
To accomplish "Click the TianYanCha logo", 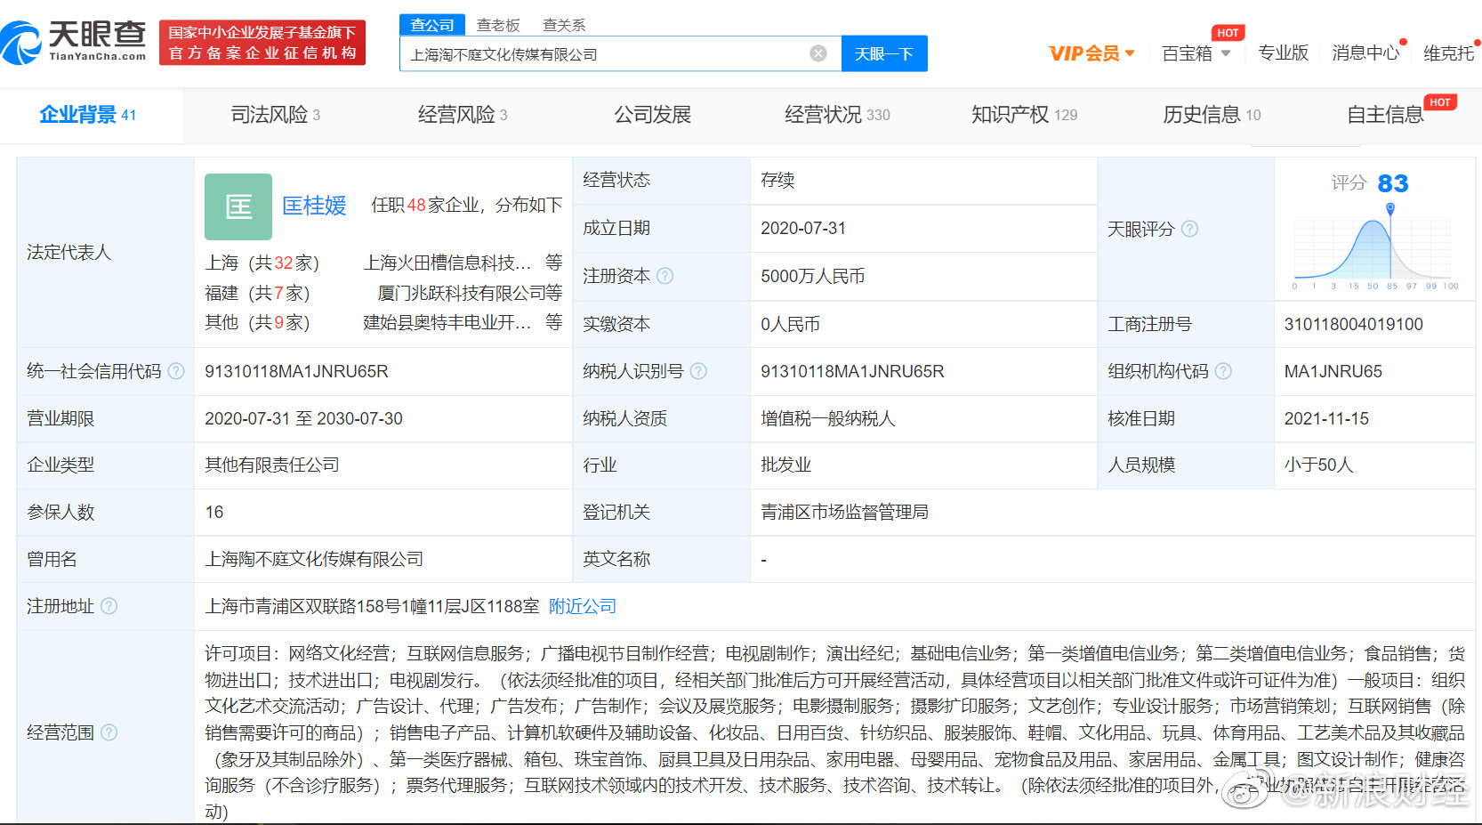I will (75, 42).
